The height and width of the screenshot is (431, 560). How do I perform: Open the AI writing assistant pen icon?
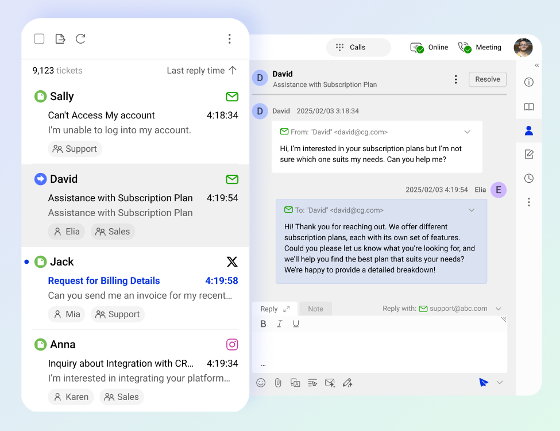pyautogui.click(x=347, y=382)
